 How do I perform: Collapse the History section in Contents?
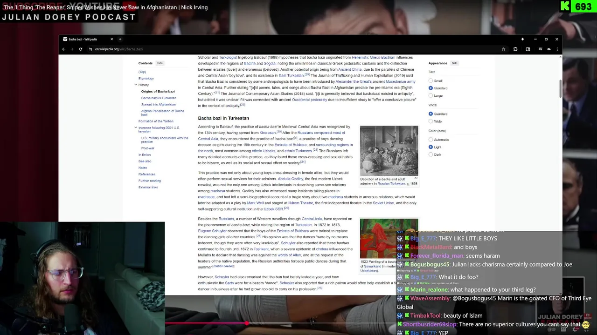click(136, 85)
